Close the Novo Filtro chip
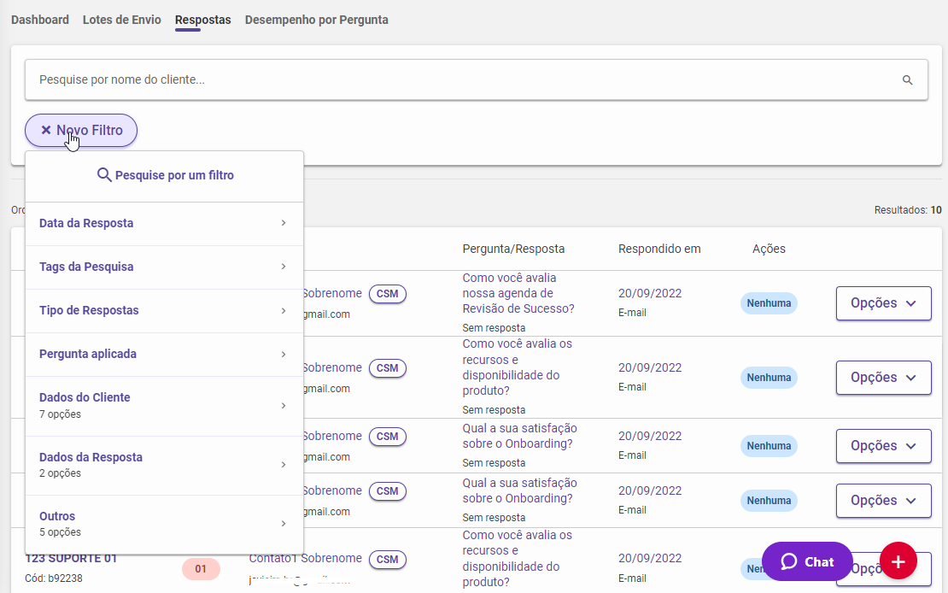 46,131
